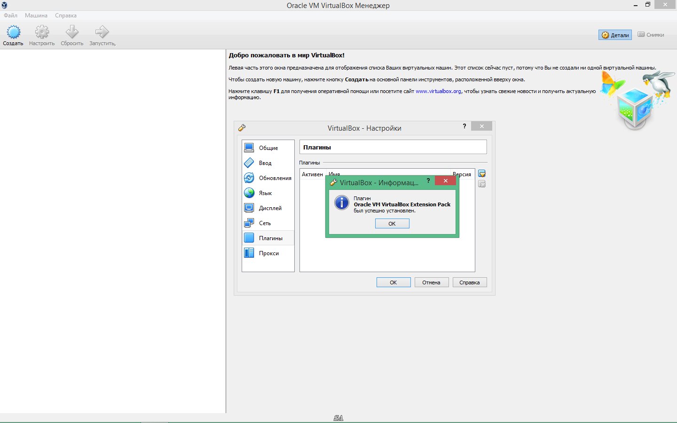Select Общие settings category icon
The height and width of the screenshot is (423, 677).
249,148
